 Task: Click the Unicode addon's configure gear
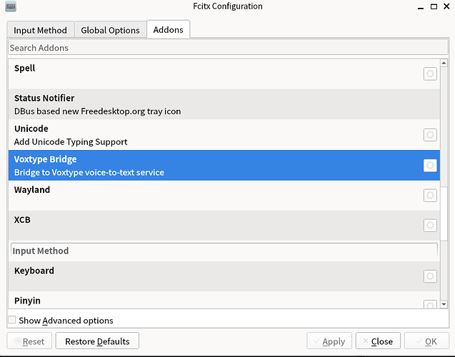point(430,134)
